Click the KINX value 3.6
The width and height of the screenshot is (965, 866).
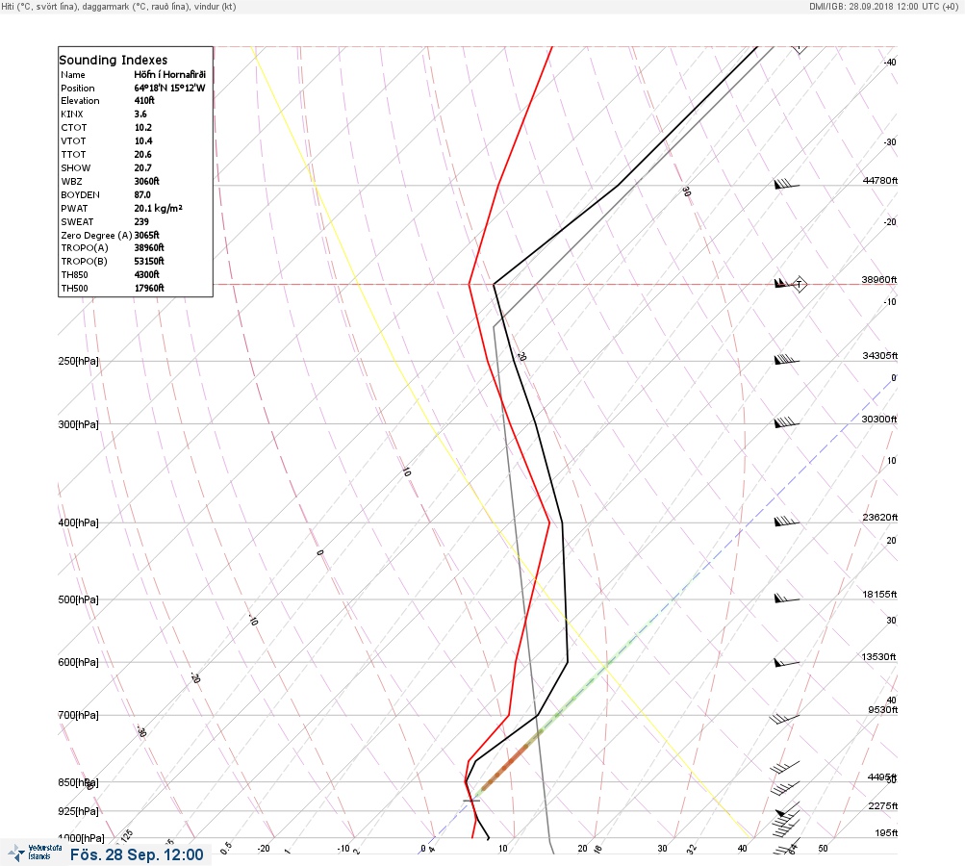(x=140, y=114)
